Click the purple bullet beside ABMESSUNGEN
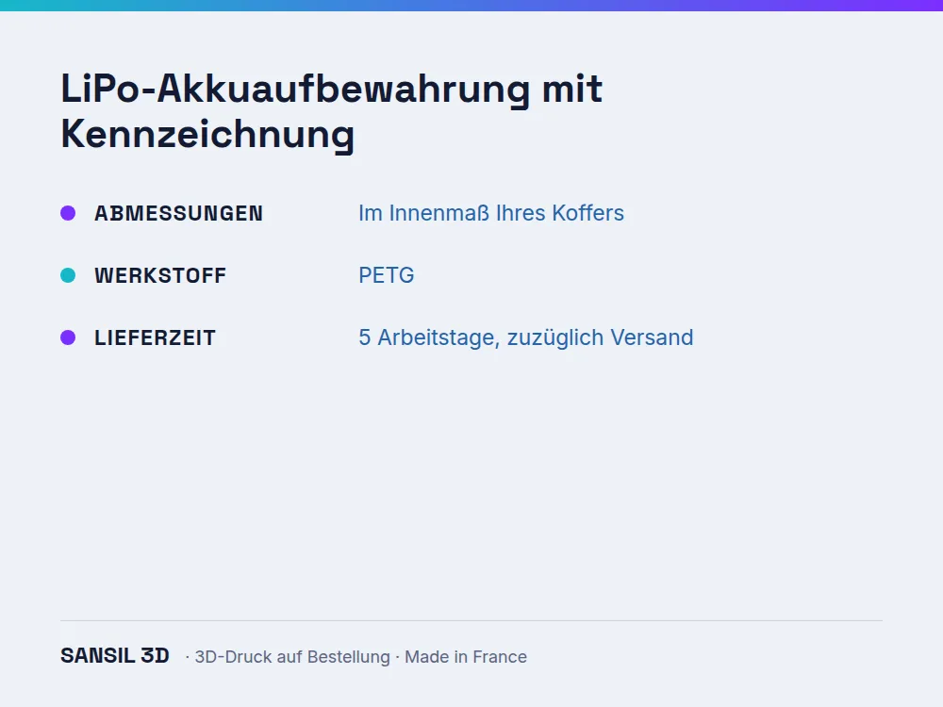Viewport: 943px width, 707px height. click(68, 213)
